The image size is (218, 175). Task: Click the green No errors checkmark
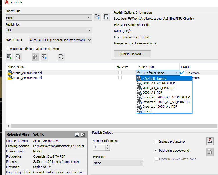click(182, 73)
